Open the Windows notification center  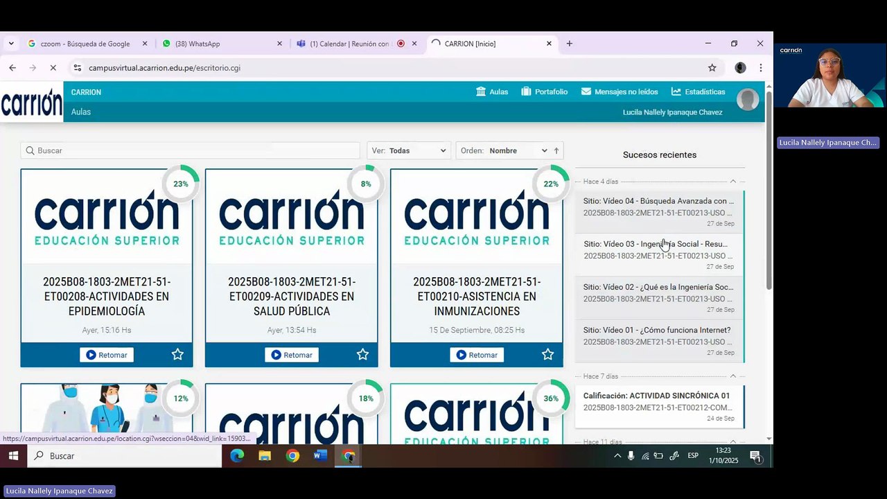coord(756,456)
